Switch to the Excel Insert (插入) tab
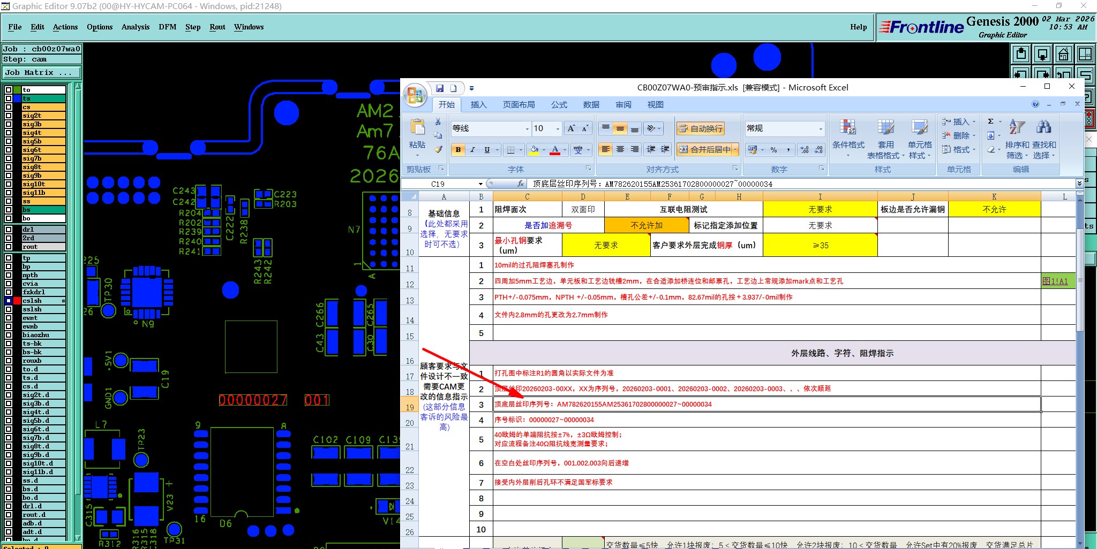Screen dimensions: 1097x549 478,104
